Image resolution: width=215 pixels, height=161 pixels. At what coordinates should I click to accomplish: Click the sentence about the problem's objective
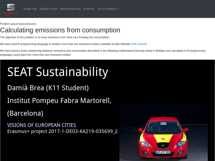(x=55, y=37)
